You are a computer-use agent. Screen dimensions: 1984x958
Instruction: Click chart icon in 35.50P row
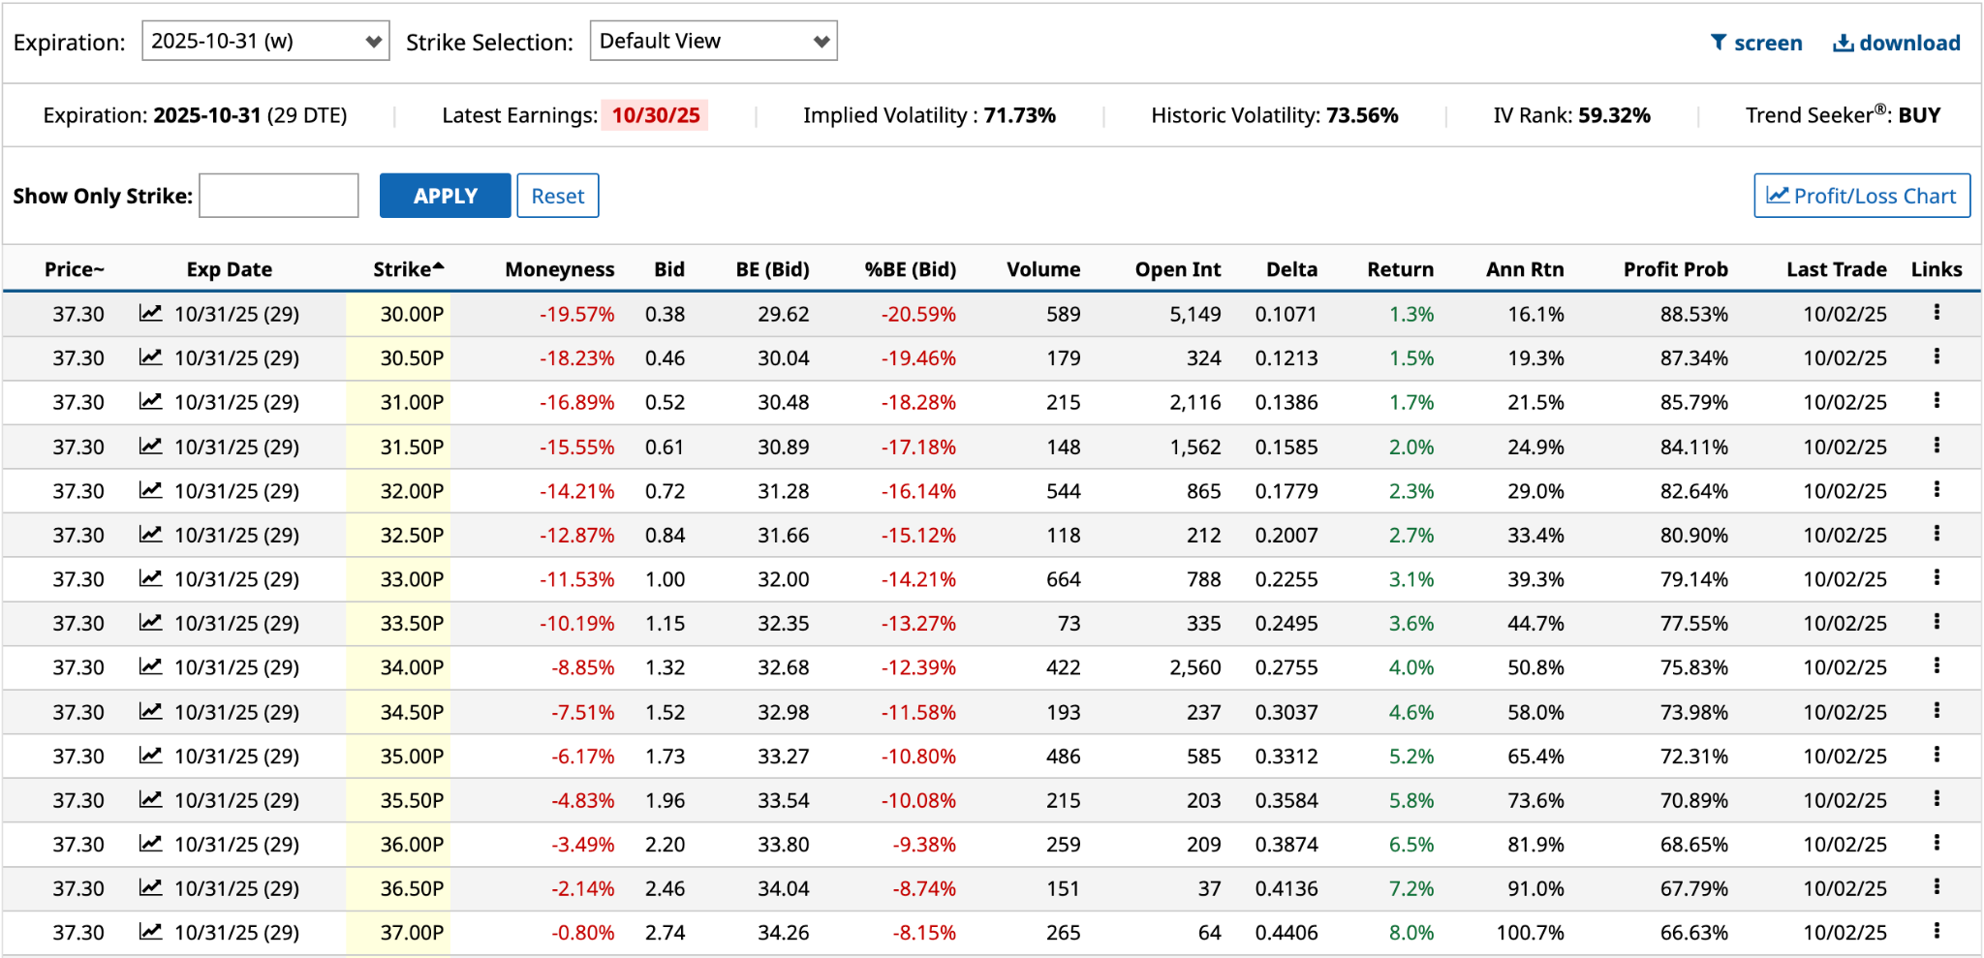click(150, 799)
